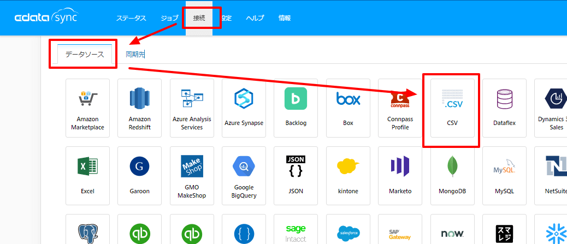This screenshot has width=567, height=244.
Task: Select the Amazon Redshift connector icon
Action: [140, 98]
